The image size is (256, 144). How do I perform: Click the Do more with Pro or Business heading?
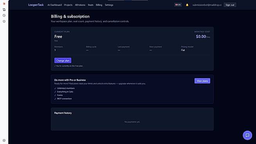coord(70,80)
